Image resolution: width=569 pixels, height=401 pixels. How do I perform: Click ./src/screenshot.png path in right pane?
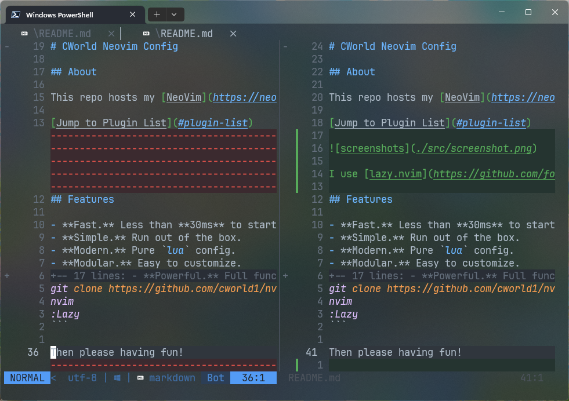tap(473, 148)
